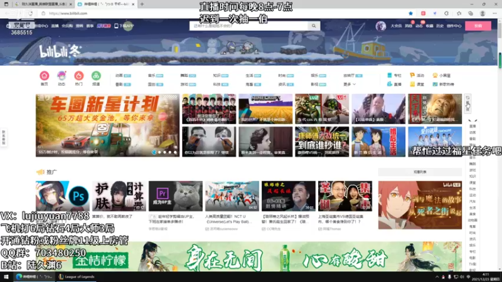Open the browser profile icon
Screen dimensions: 502x282
point(483,13)
